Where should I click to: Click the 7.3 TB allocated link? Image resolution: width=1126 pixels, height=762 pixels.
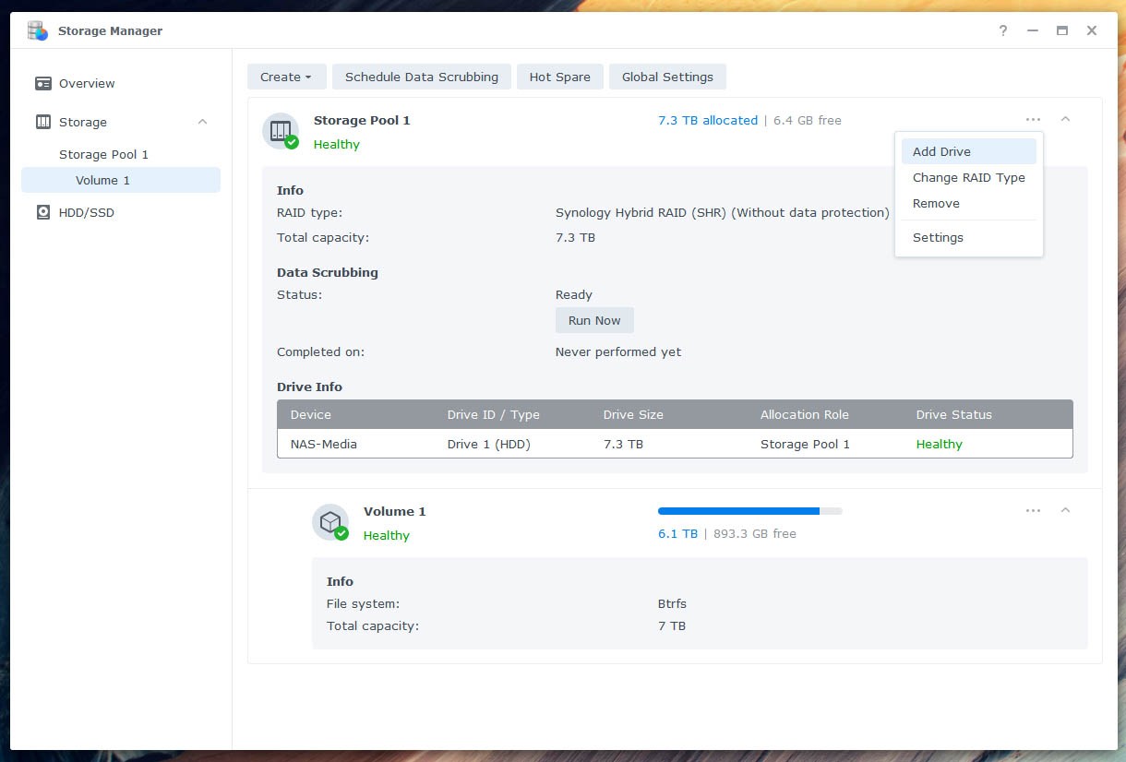click(708, 120)
